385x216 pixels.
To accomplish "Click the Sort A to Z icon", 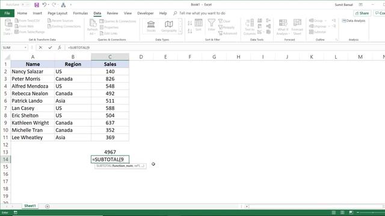I will [190, 23].
